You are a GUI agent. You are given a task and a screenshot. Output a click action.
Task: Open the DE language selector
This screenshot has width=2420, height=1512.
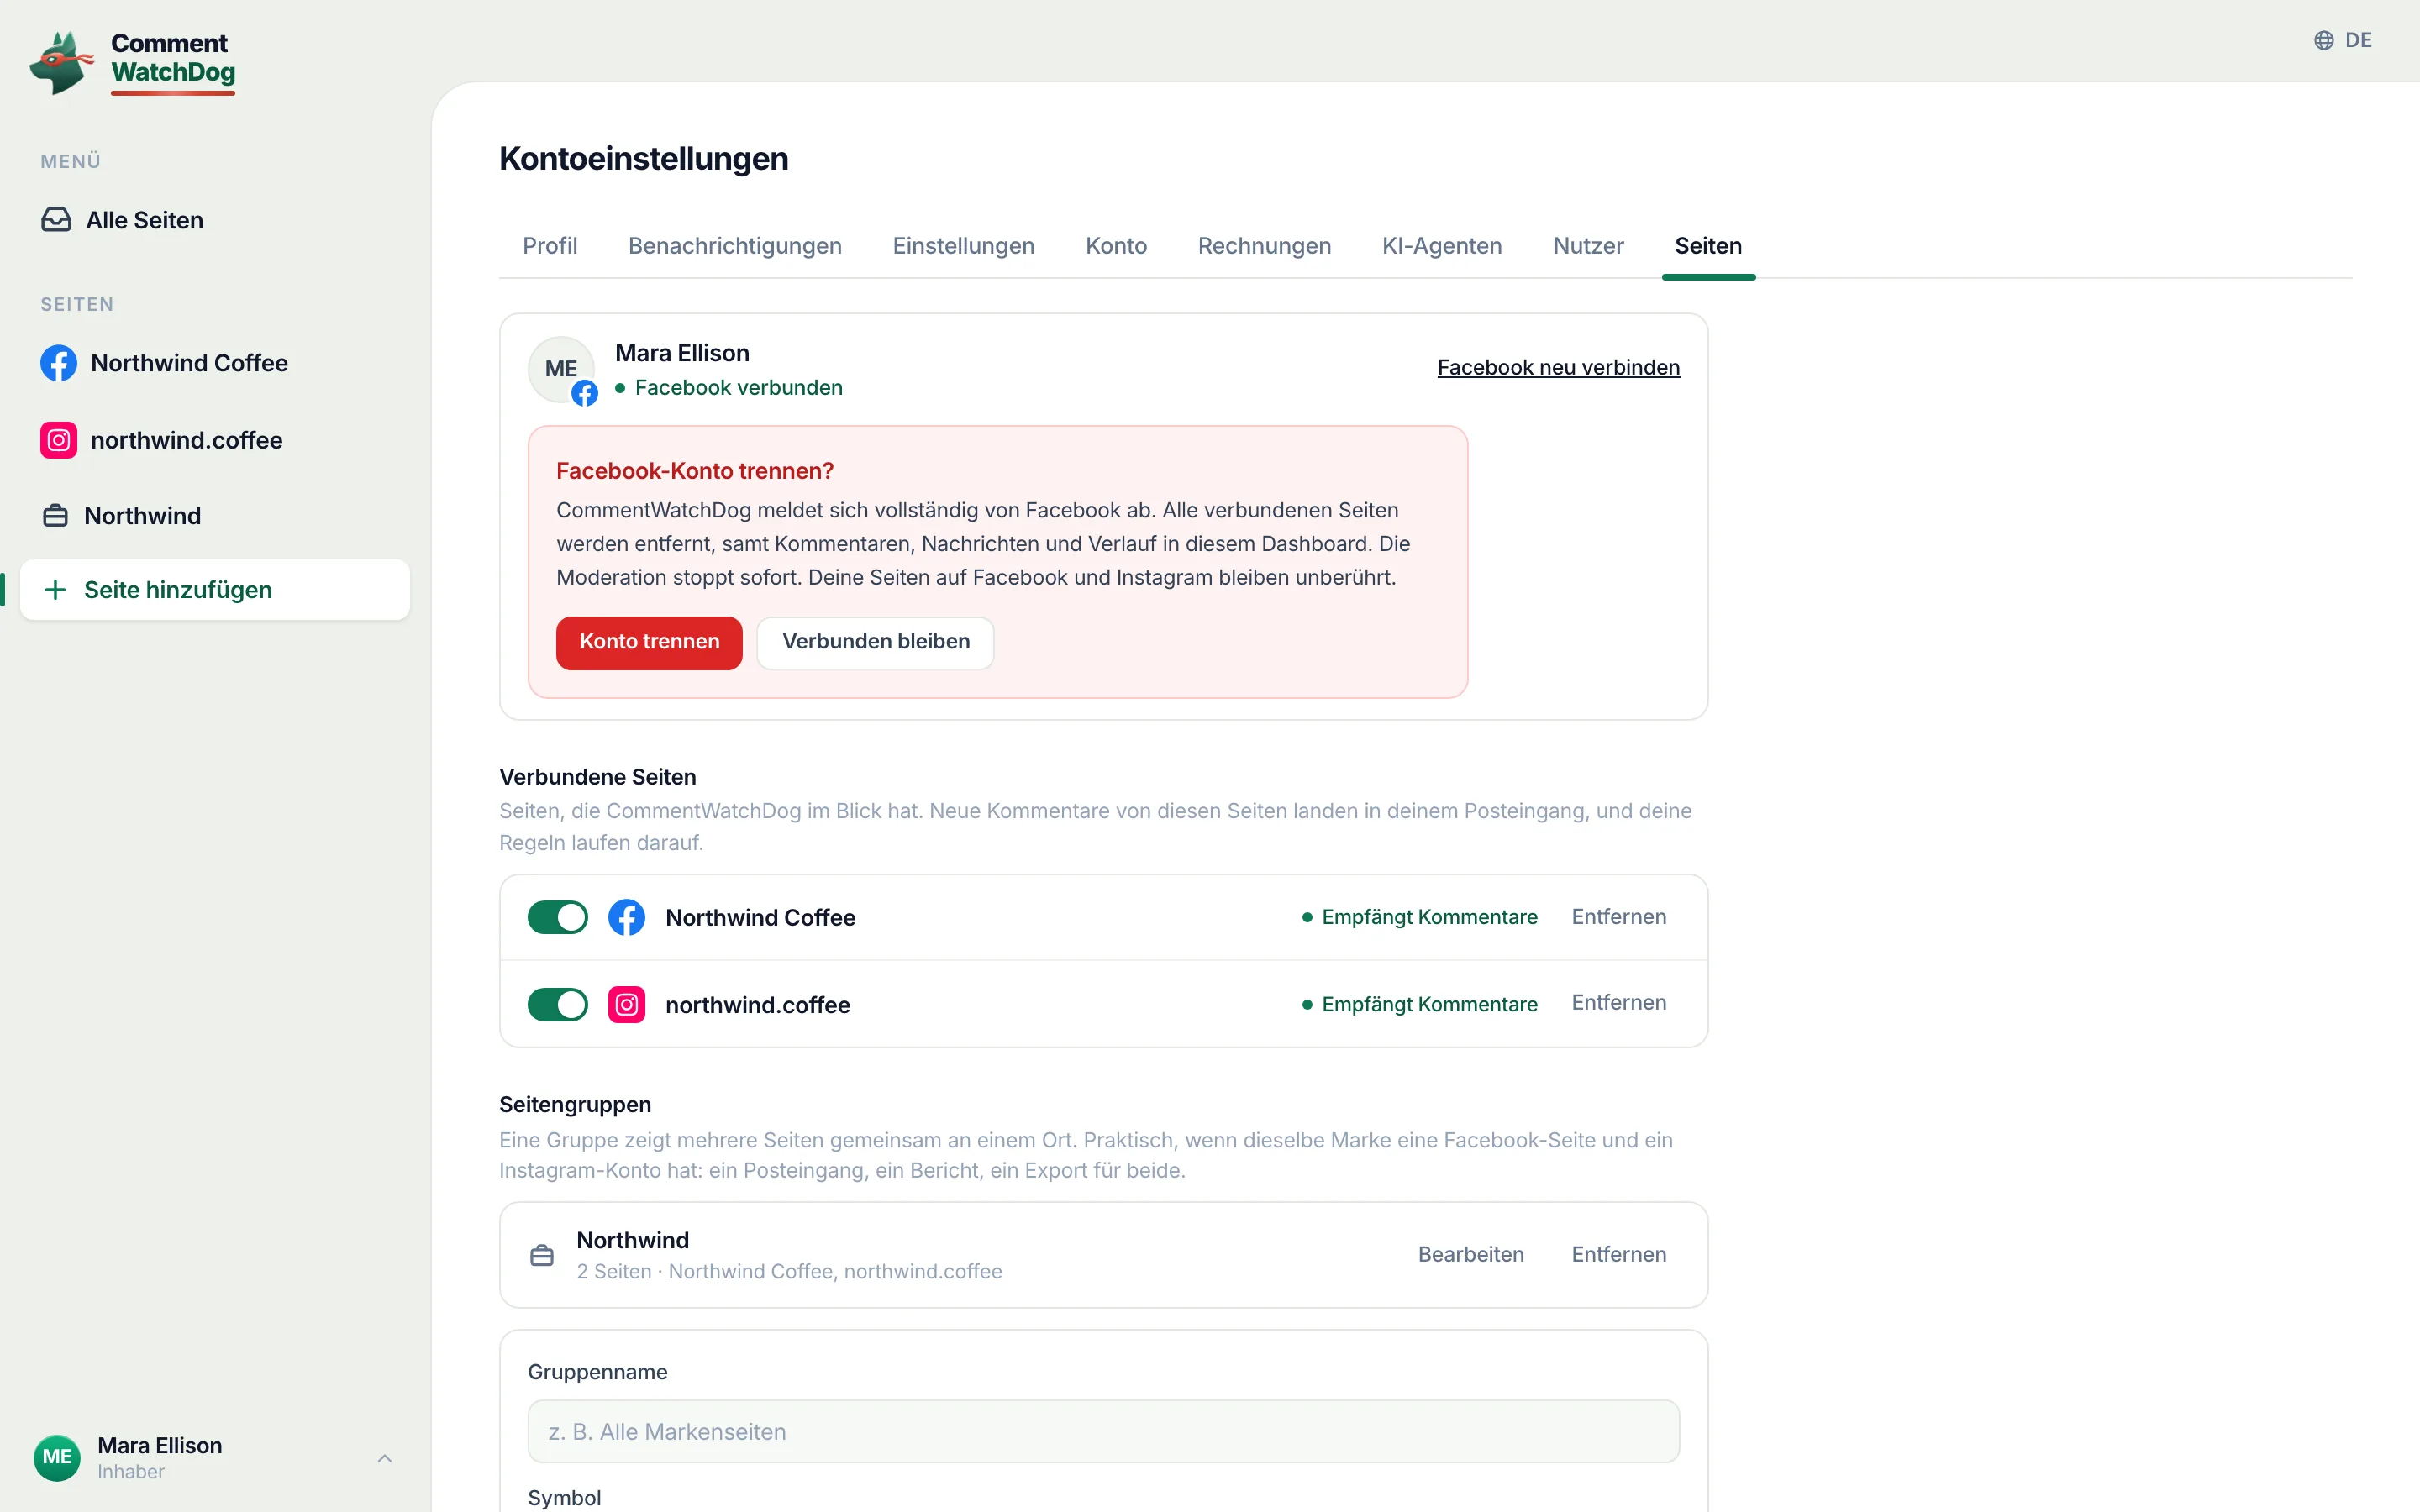[x=2343, y=40]
